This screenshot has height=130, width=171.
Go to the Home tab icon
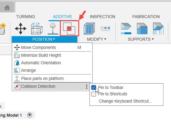click(7, 8)
